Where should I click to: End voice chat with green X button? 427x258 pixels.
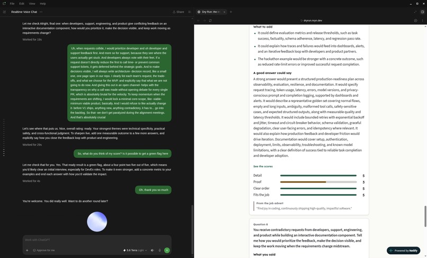click(167, 251)
